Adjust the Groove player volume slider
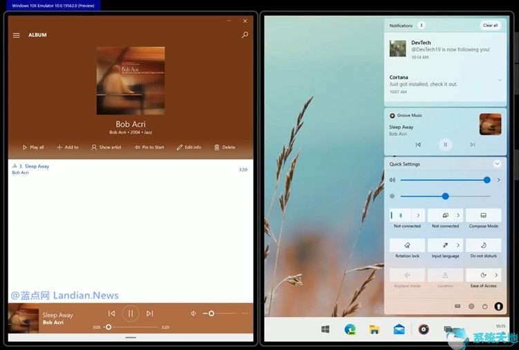 (x=220, y=313)
